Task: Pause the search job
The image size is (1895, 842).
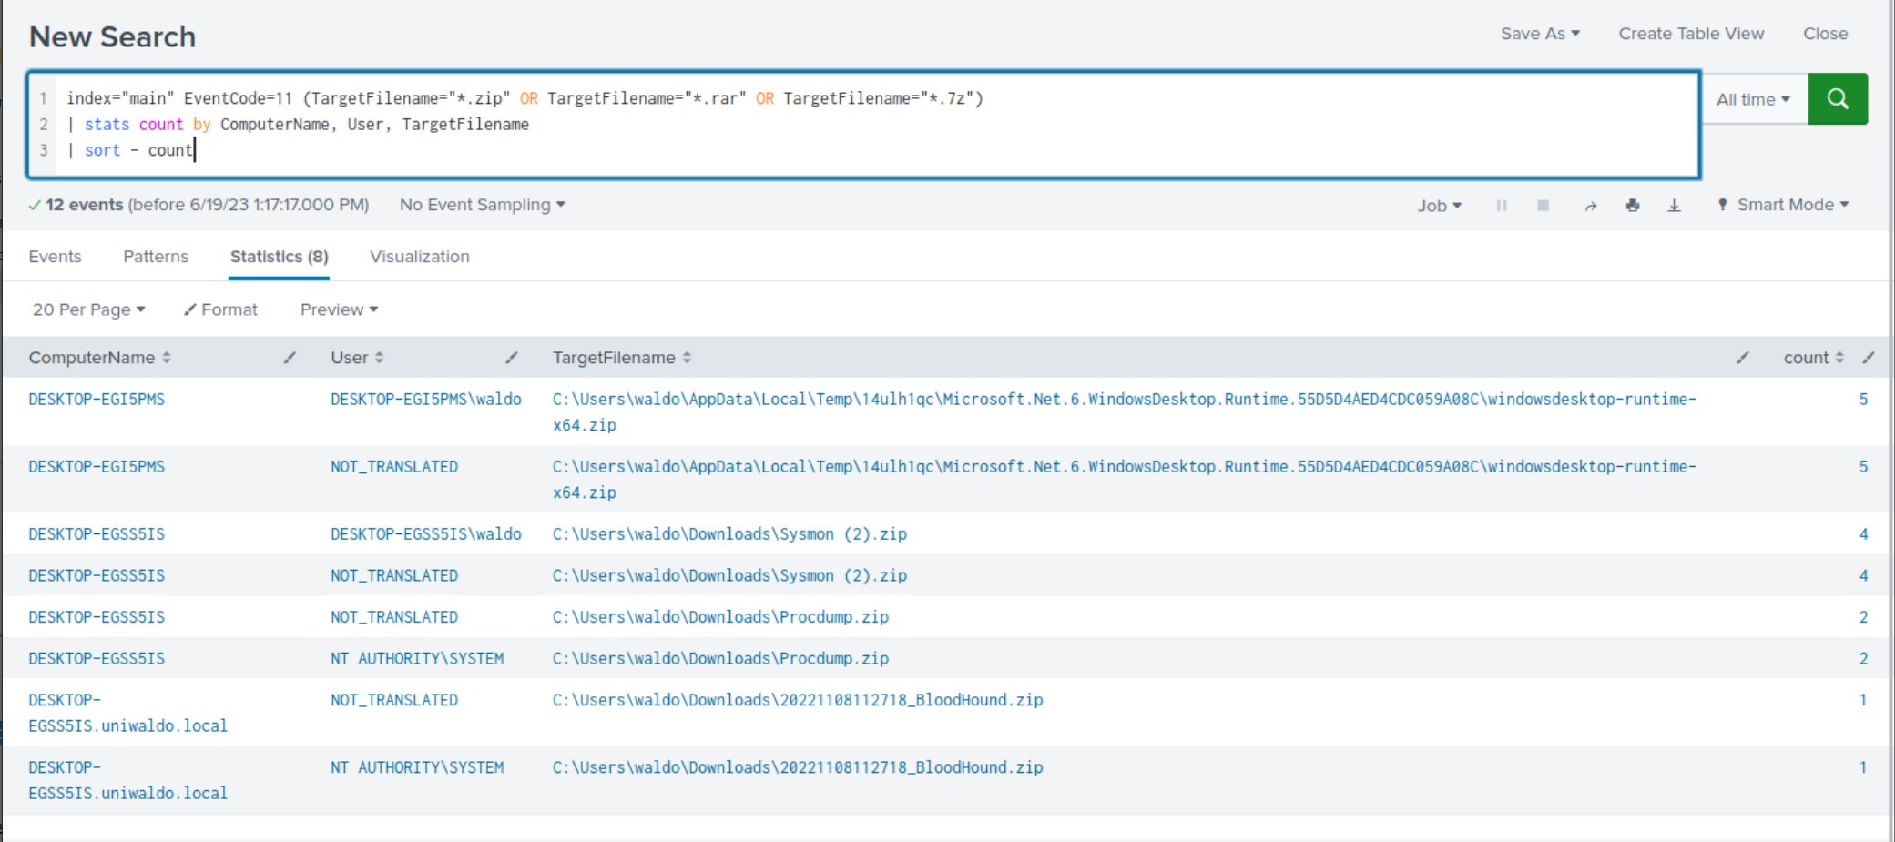Action: (1501, 206)
